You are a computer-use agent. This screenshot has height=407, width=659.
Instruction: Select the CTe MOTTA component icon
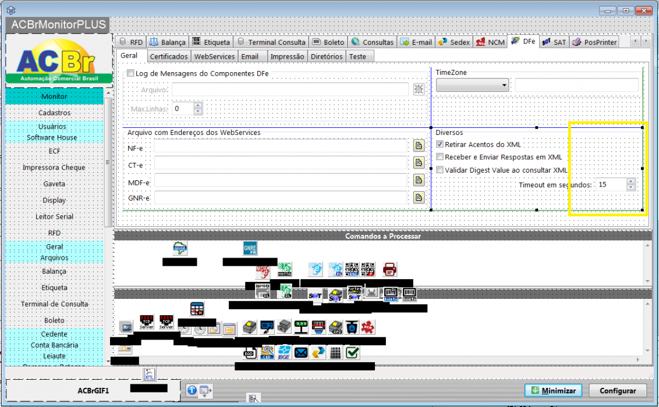click(285, 269)
